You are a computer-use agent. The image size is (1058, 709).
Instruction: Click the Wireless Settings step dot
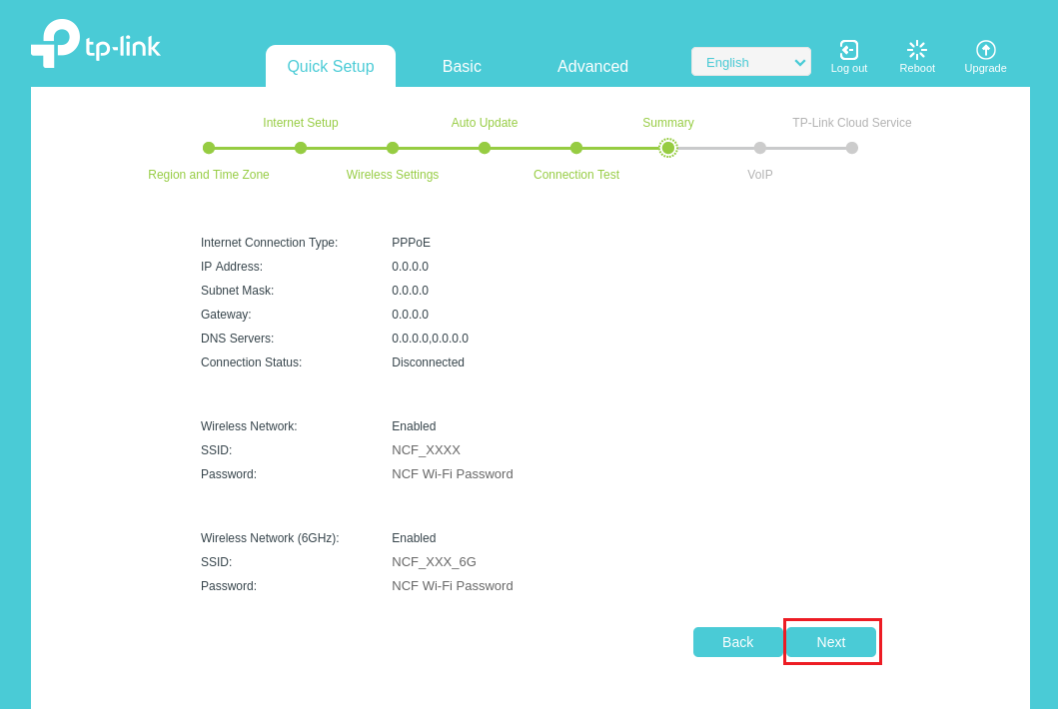(393, 148)
